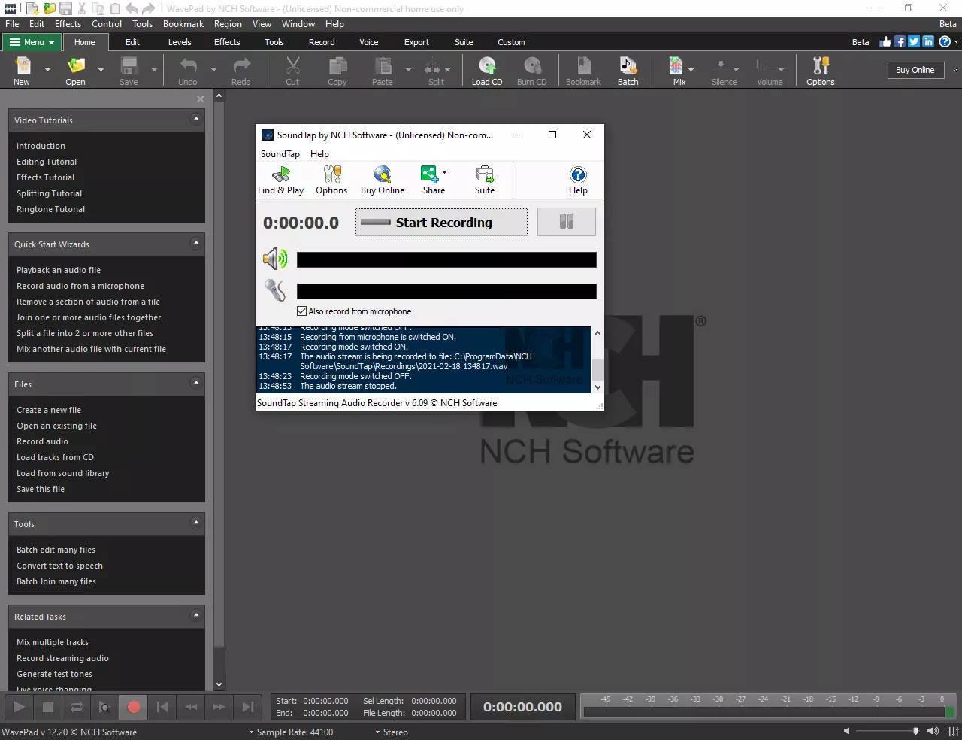Screen dimensions: 962x740
Task: Click Record streaming audio link
Action: (x=62, y=658)
